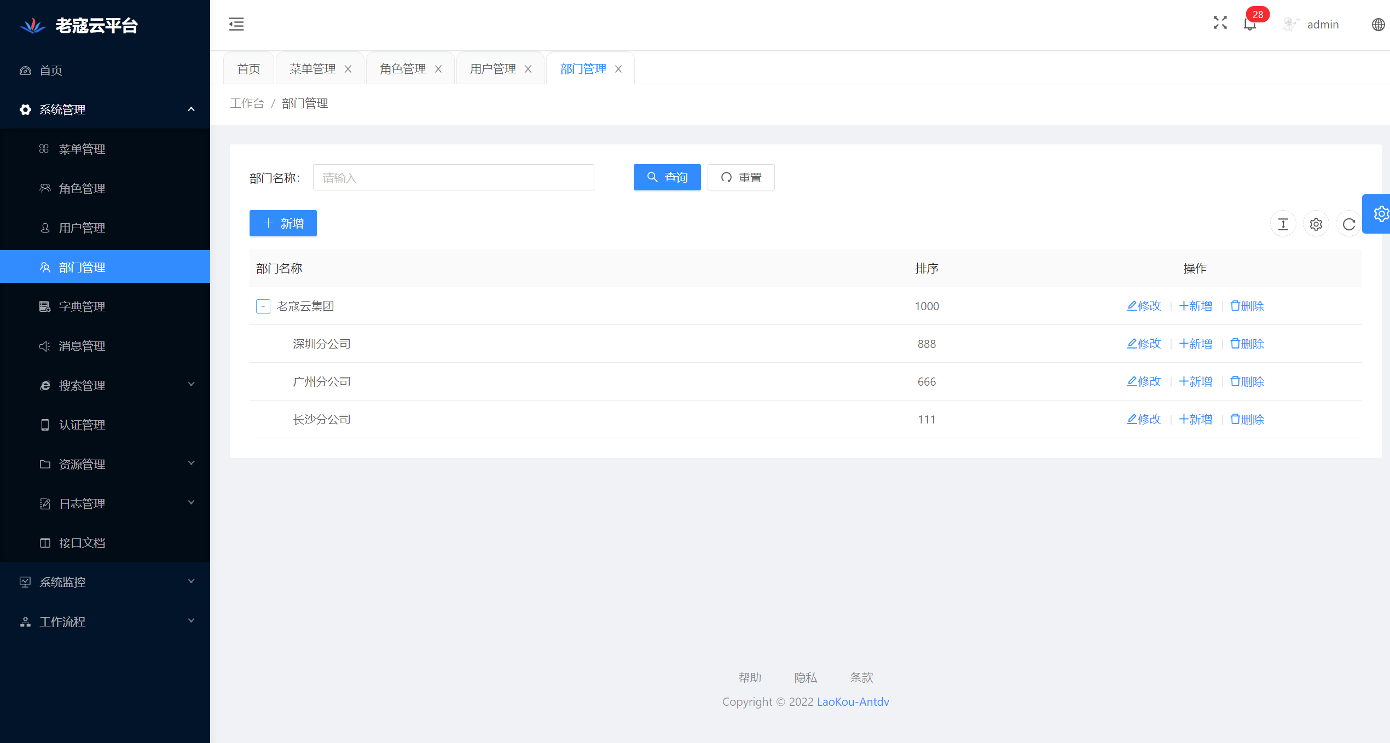Click 修改 for 深圳分公司
Viewport: 1390px width, 743px height.
coord(1144,344)
